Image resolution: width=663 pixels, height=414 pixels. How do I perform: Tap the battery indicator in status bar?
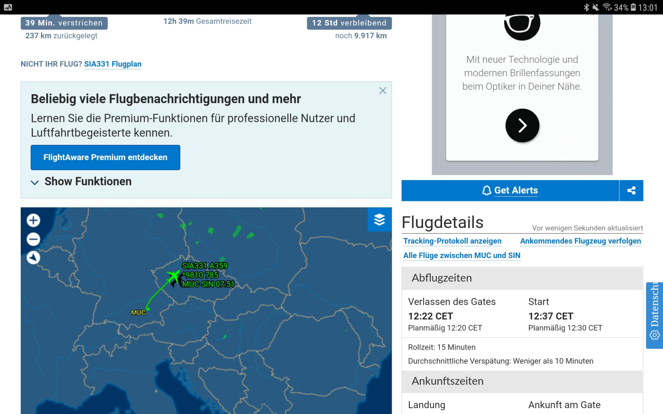(x=633, y=7)
